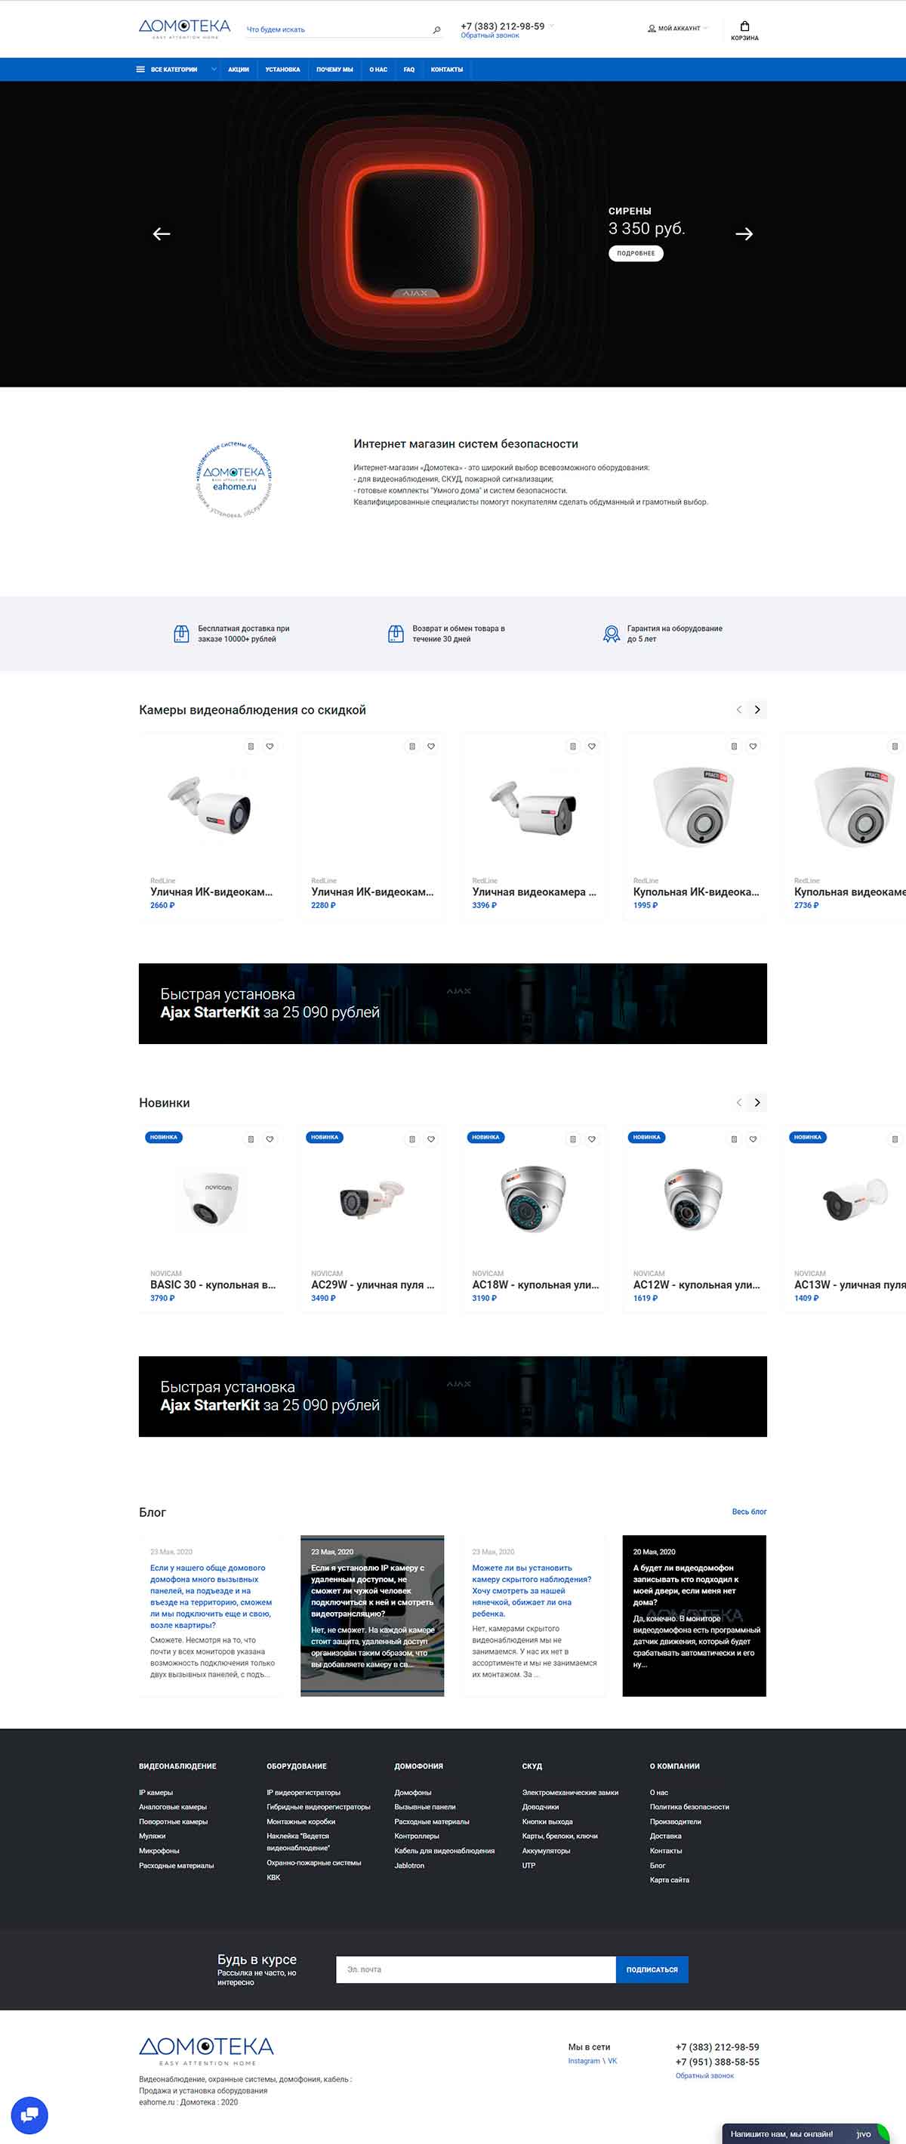Previous arrow in Новинки carousel

click(739, 1103)
